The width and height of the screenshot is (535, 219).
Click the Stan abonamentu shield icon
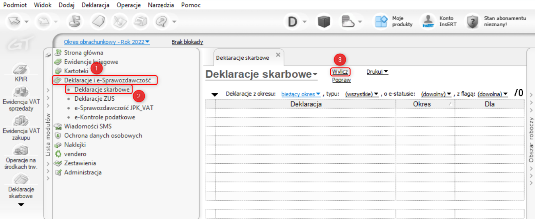[473, 22]
